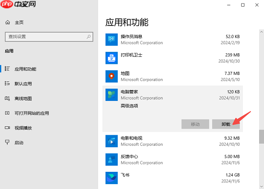Focus the 查找设置 search field
Screen dimensions: 264x189
pyautogui.click(x=49, y=37)
